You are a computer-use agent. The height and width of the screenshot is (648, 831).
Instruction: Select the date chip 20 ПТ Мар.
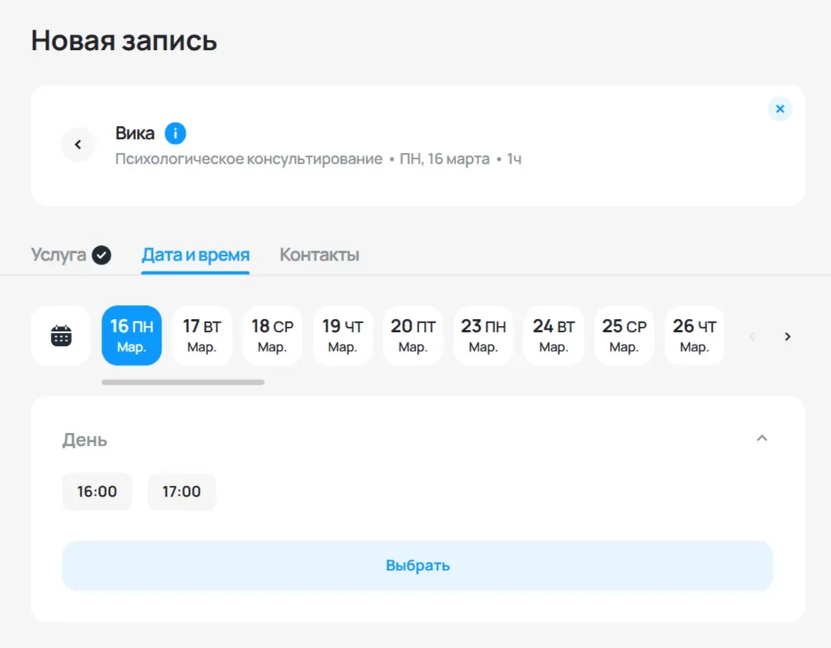pyautogui.click(x=412, y=335)
